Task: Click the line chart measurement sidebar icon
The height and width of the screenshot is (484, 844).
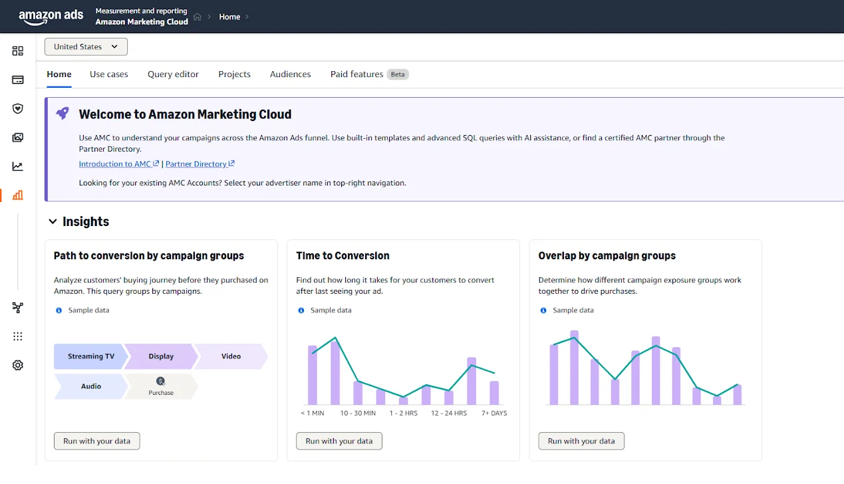Action: (17, 166)
